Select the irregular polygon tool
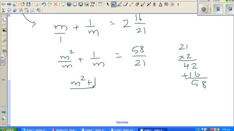This screenshot has width=234, height=131. click(x=9, y=10)
